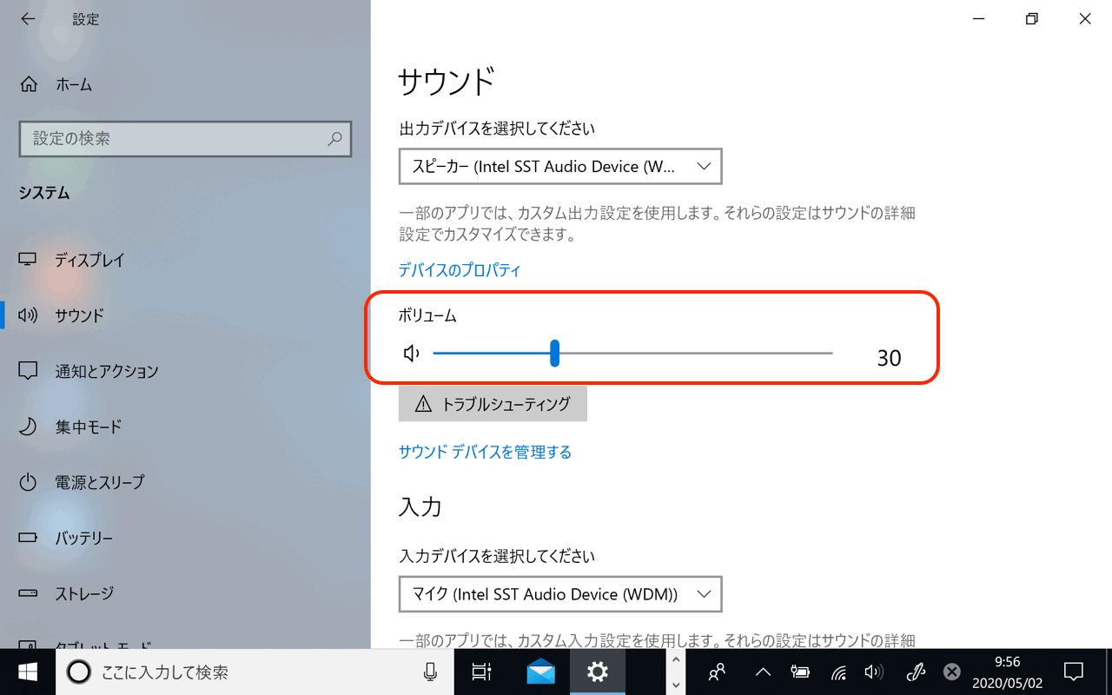
Task: Click the back arrow in Settings
Action: 28,19
